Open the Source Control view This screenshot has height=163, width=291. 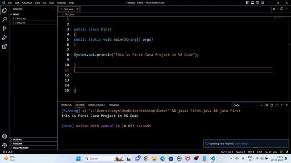5,28
